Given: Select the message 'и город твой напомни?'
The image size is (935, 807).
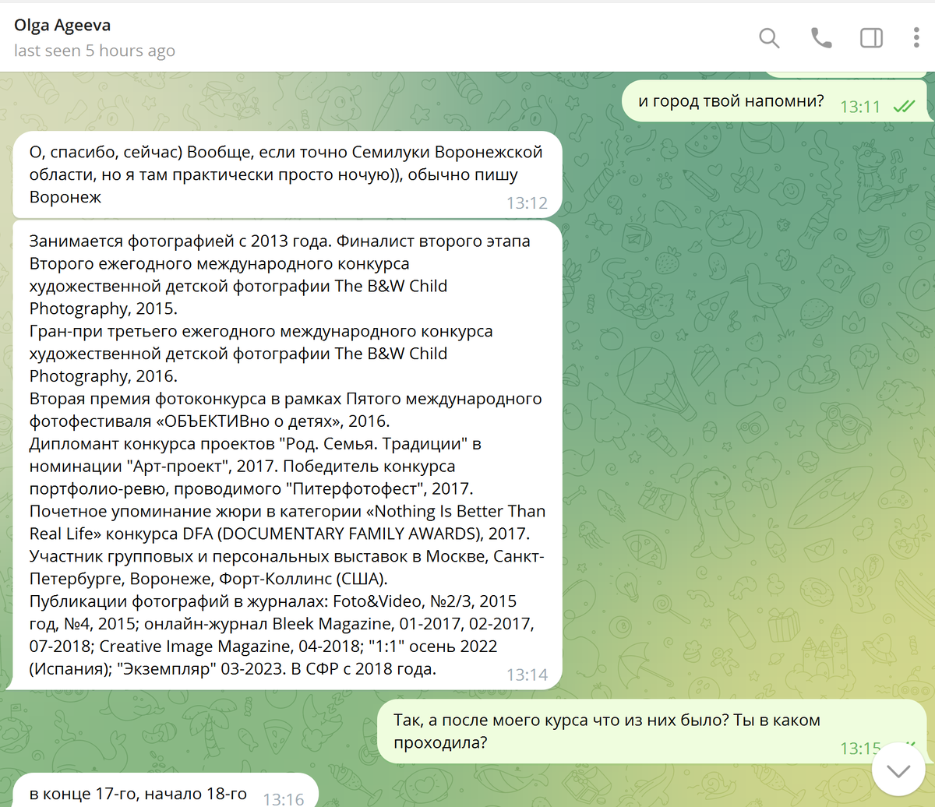Looking at the screenshot, I should coord(730,101).
